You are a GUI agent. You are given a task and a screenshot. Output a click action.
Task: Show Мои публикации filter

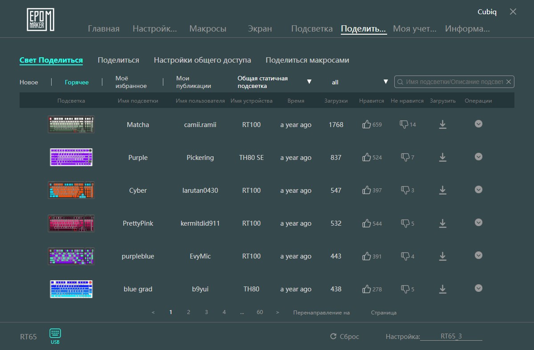(194, 82)
